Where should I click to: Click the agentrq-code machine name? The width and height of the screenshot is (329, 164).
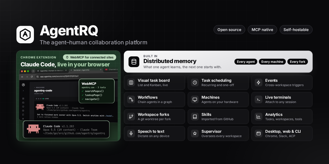(x=43, y=91)
